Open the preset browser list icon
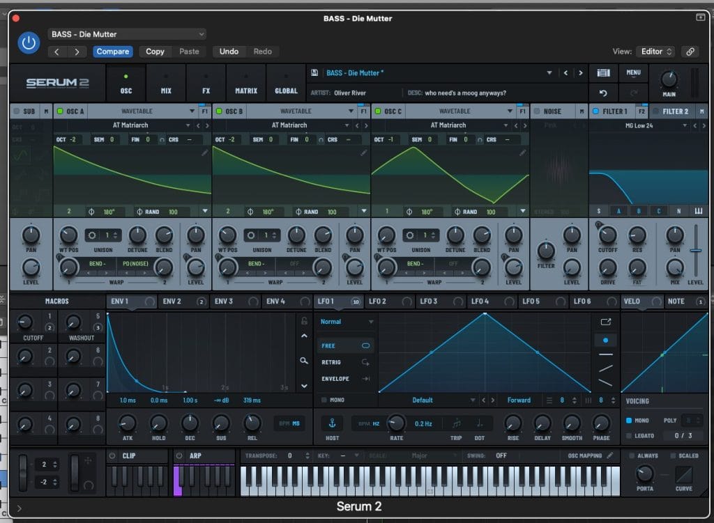Viewport: 714px width, 523px height. tap(603, 72)
